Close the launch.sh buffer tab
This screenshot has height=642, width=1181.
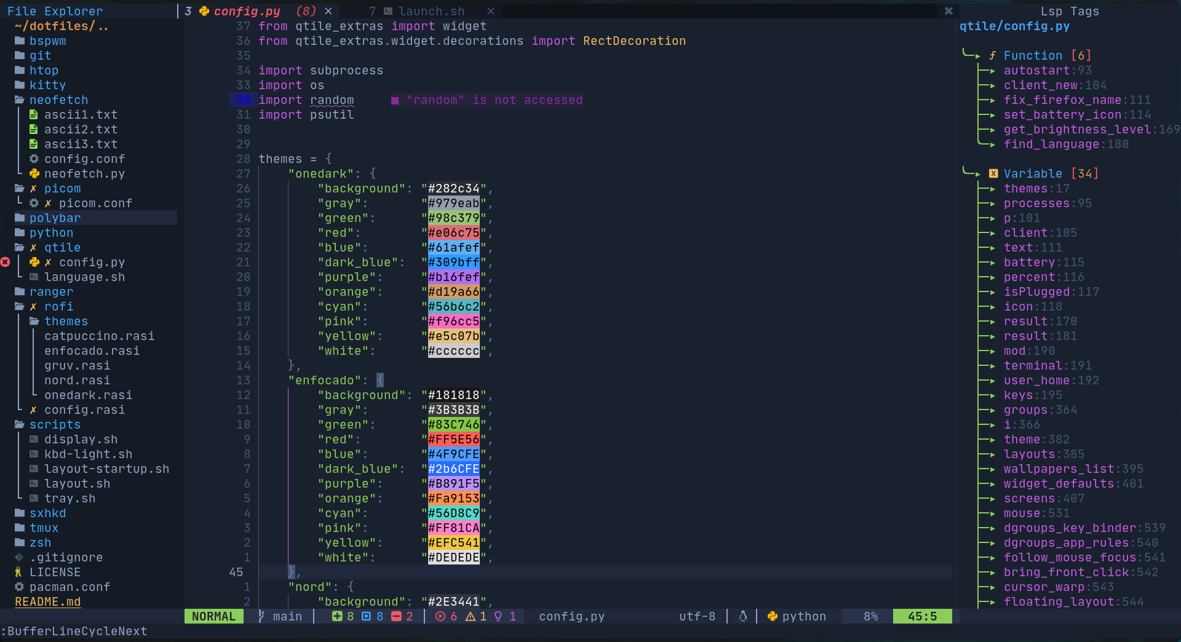pyautogui.click(x=490, y=11)
